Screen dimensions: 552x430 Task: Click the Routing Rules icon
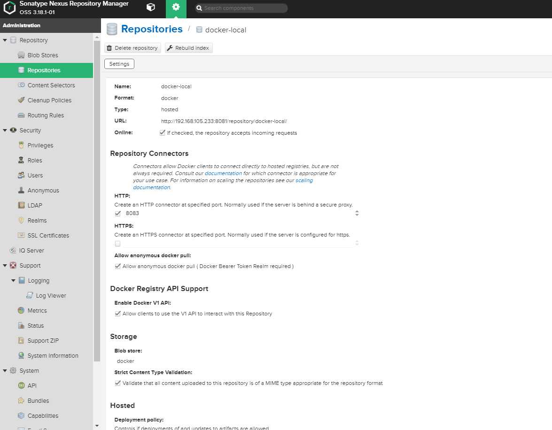(x=21, y=115)
